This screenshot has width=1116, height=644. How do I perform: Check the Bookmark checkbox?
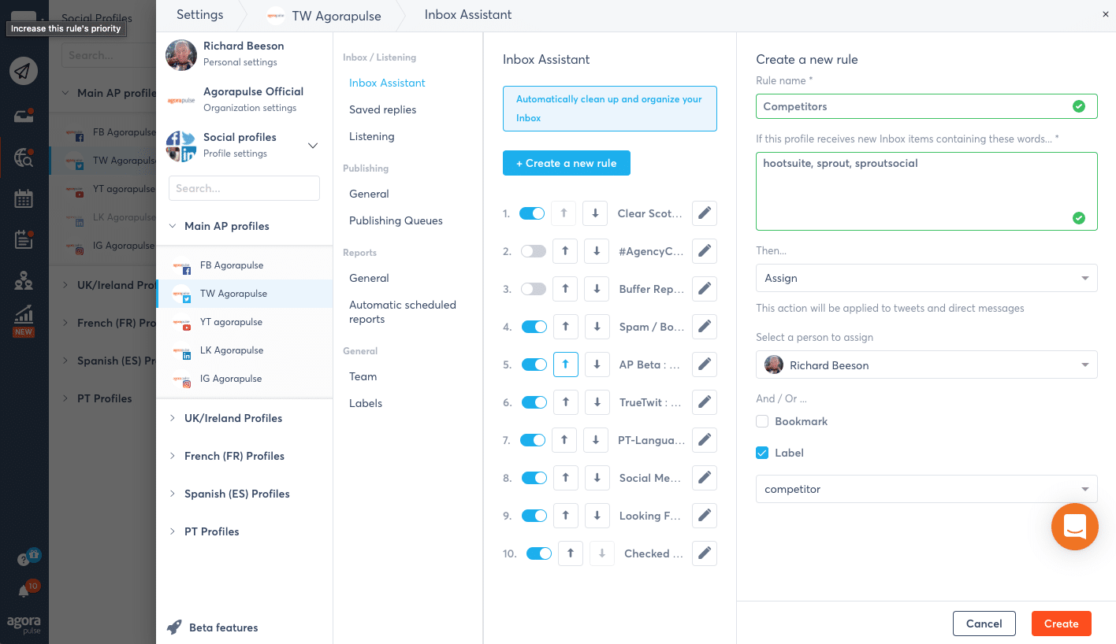pos(762,421)
